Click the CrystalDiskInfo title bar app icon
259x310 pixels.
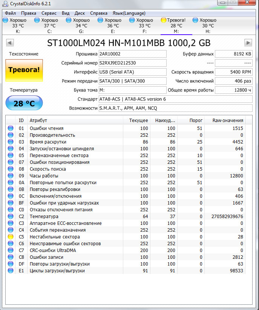(5, 3)
